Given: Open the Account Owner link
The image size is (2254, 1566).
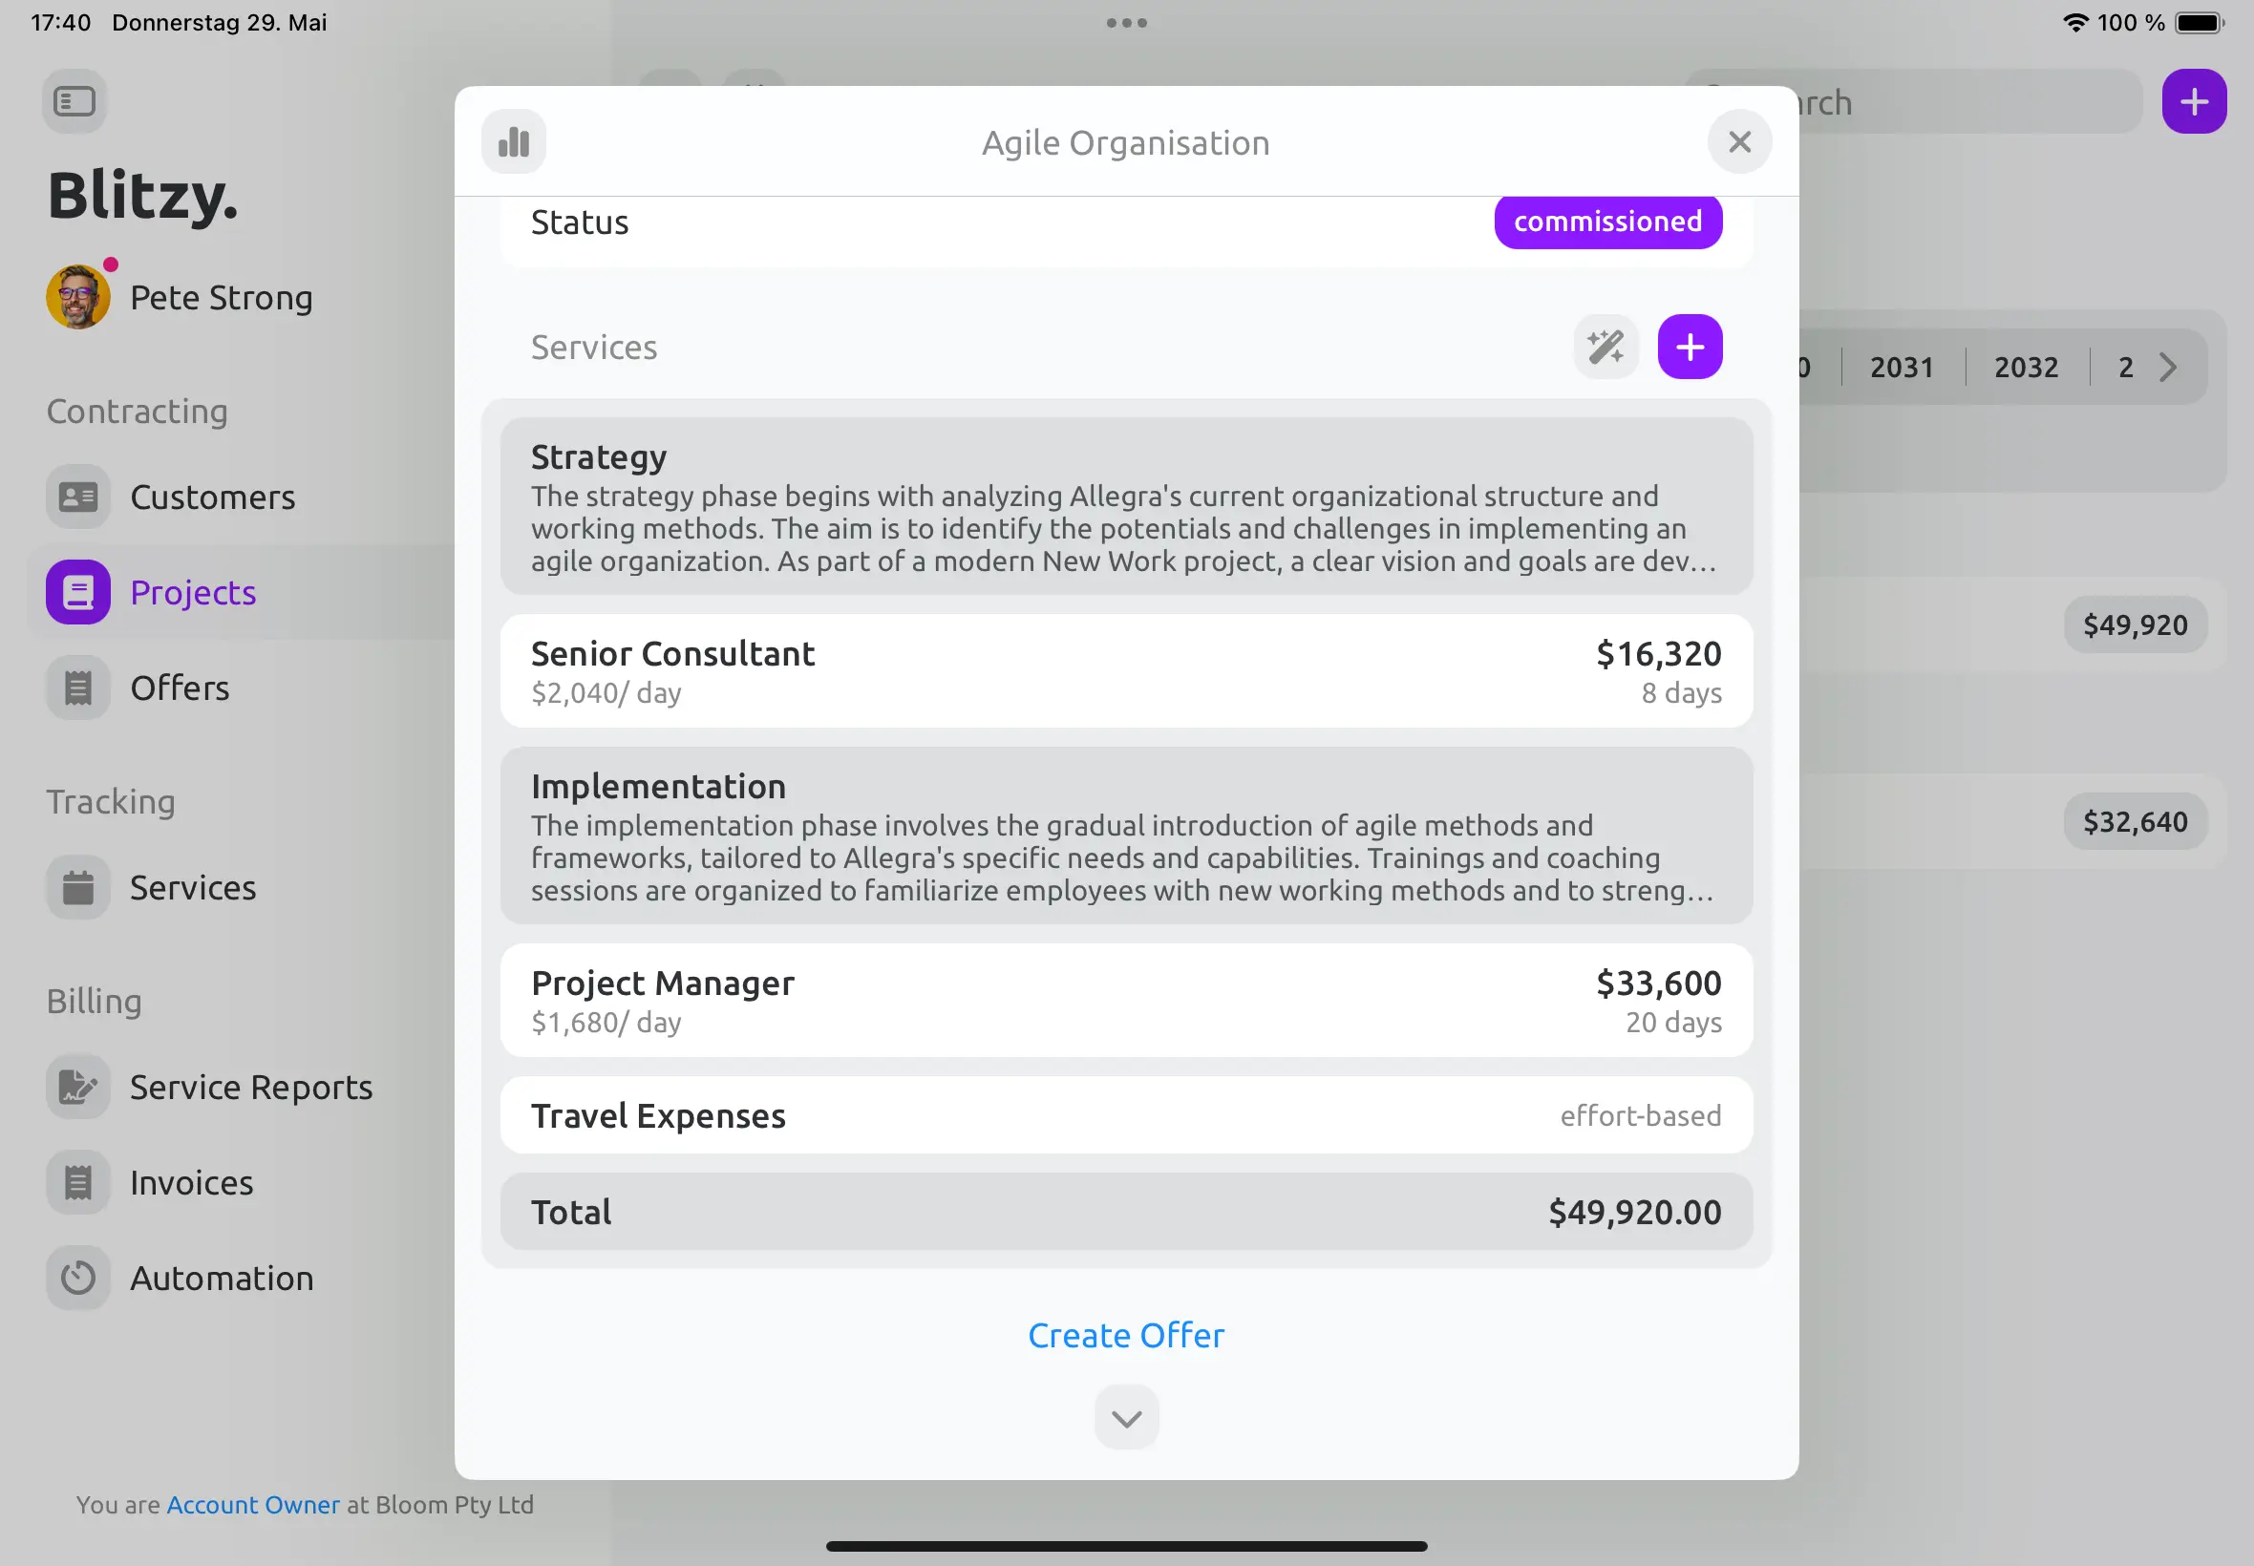Looking at the screenshot, I should tap(253, 1505).
